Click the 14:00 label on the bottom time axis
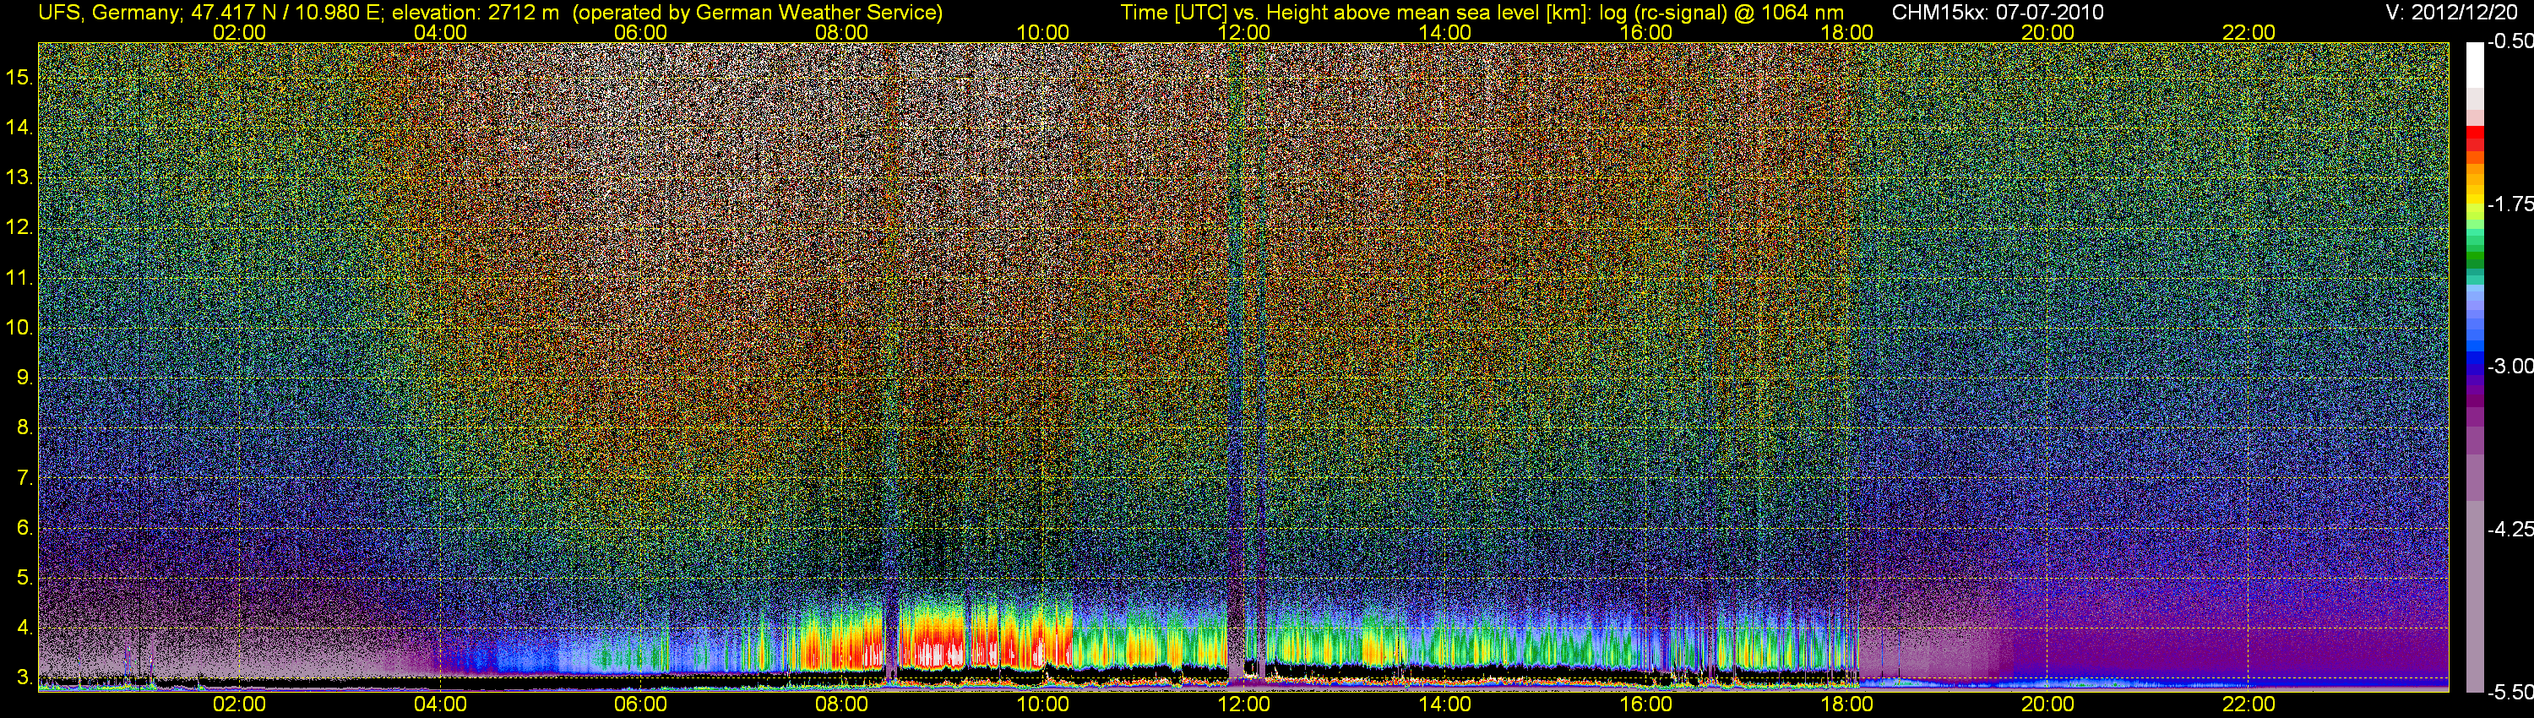The height and width of the screenshot is (718, 2534). coord(1445,704)
